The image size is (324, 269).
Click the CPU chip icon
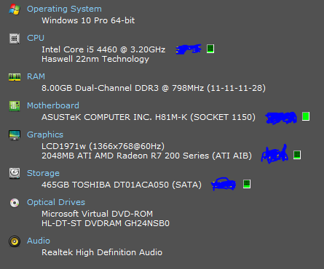pyautogui.click(x=15, y=39)
